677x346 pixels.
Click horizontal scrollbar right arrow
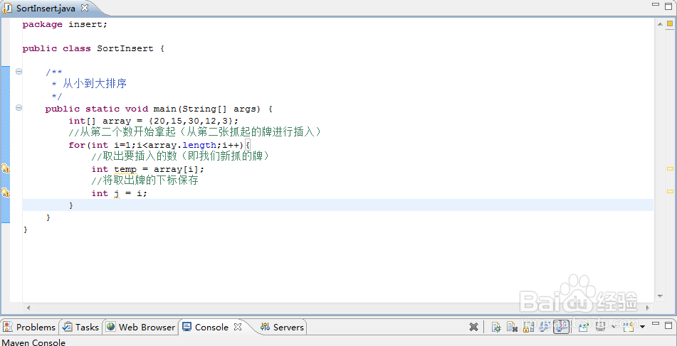click(x=648, y=308)
